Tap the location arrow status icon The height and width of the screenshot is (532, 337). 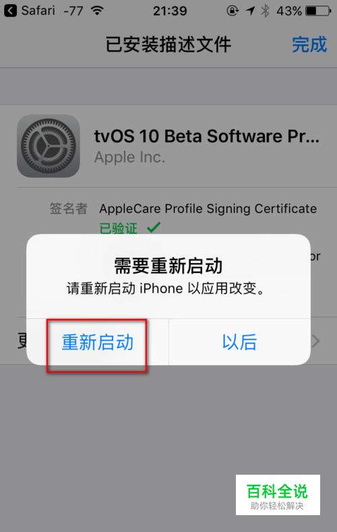250,11
